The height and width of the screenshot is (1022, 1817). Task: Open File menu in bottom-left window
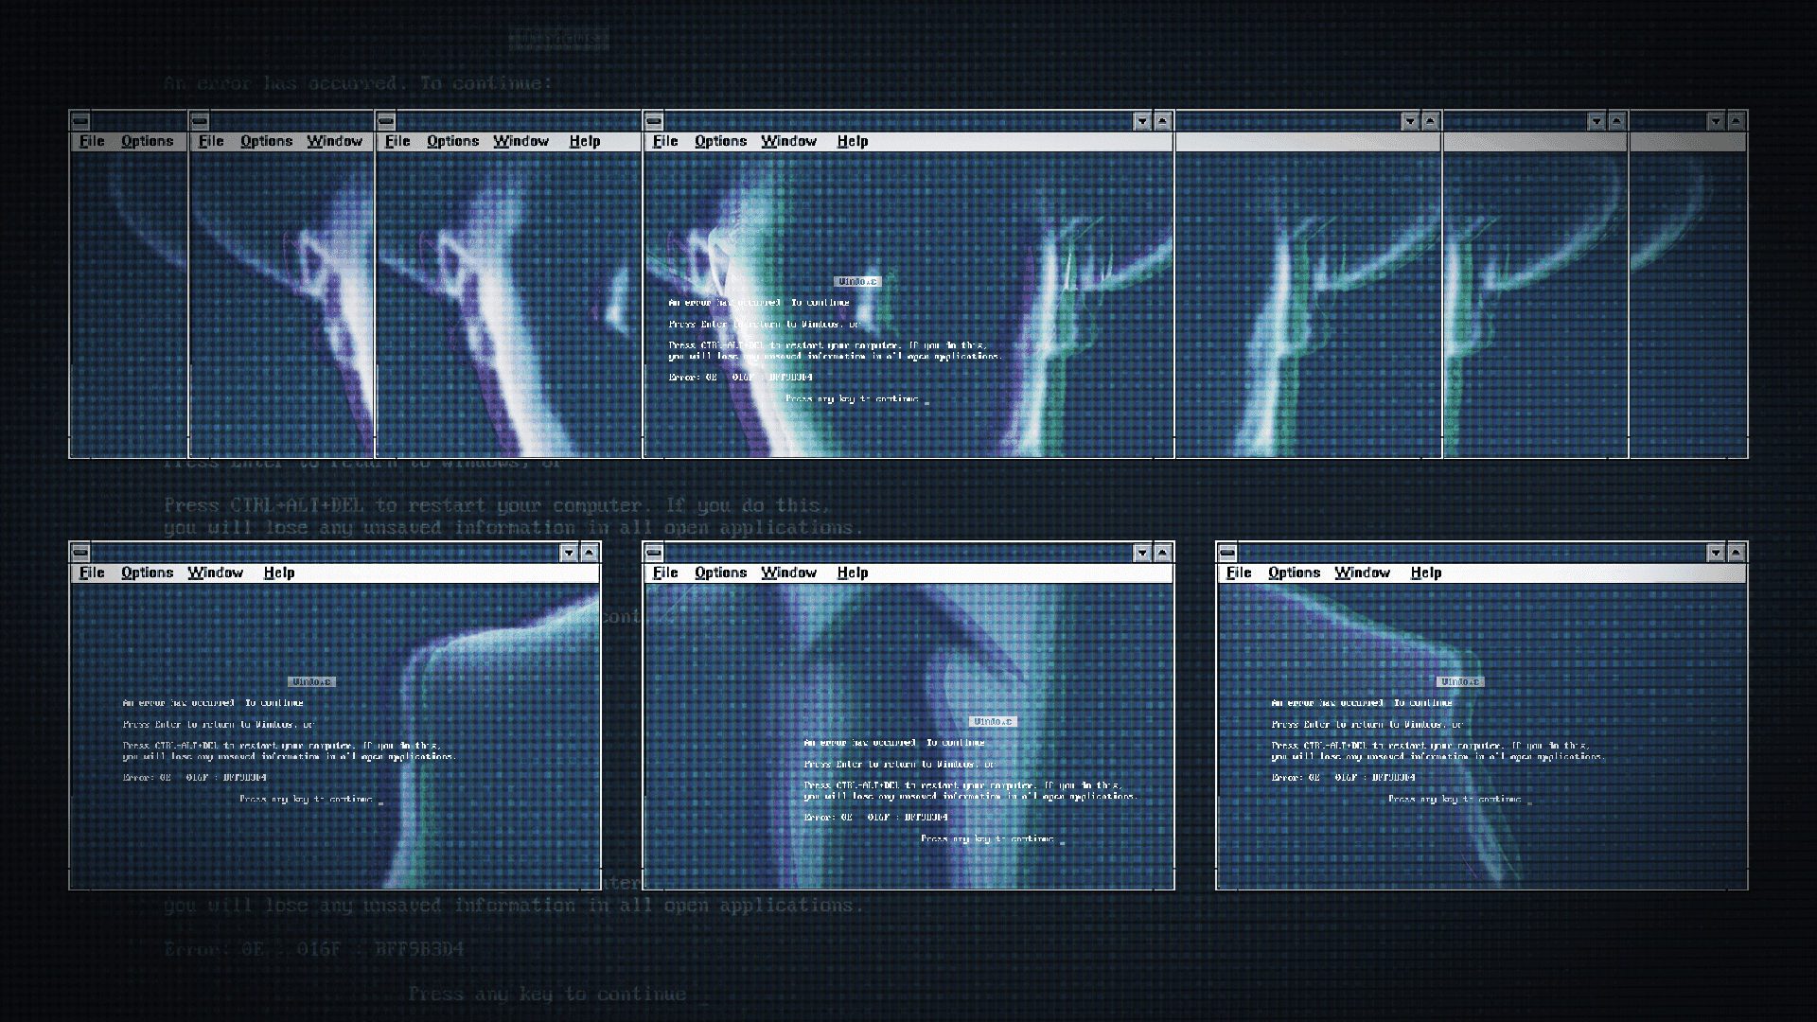point(92,573)
